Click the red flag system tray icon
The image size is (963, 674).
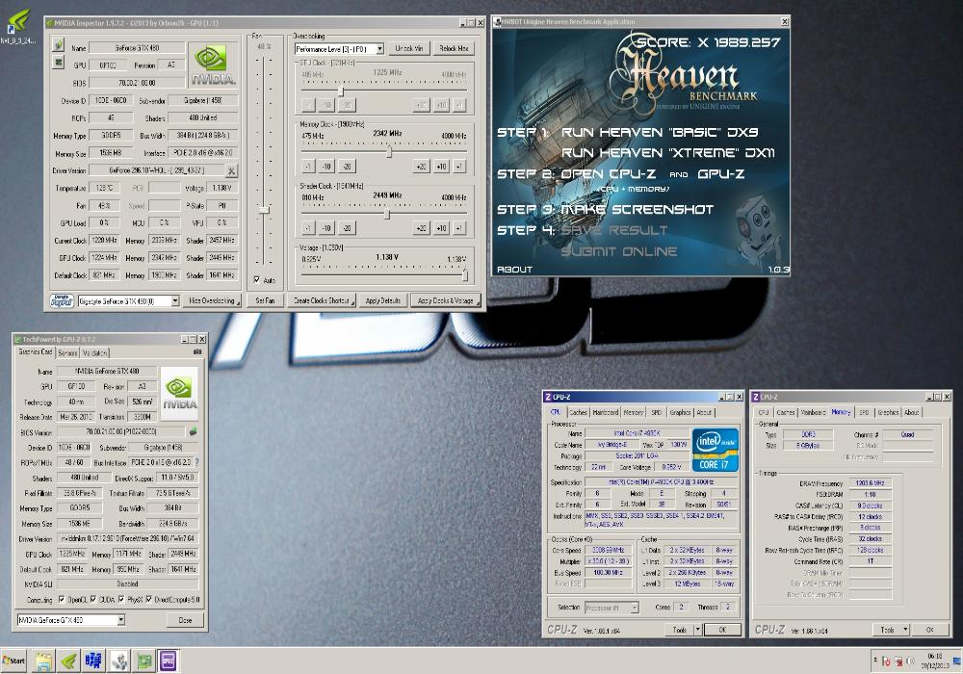pyautogui.click(x=886, y=661)
